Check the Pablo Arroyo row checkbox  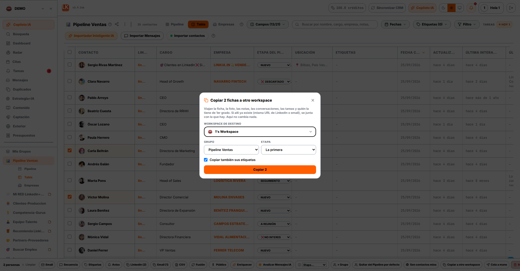click(x=70, y=97)
